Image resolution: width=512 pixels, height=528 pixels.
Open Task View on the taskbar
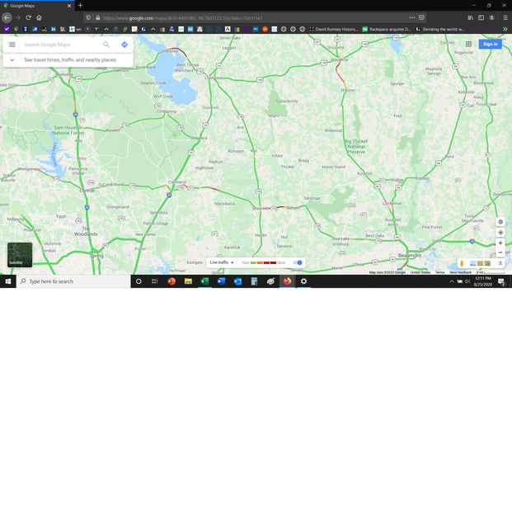(154, 281)
